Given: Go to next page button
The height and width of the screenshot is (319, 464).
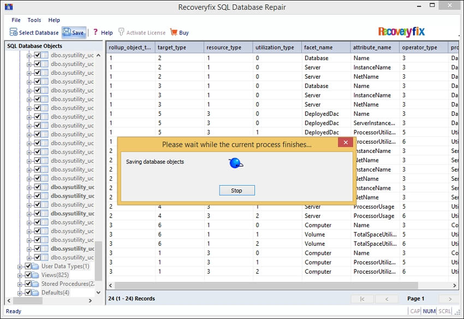Looking at the screenshot, I should tap(450, 299).
